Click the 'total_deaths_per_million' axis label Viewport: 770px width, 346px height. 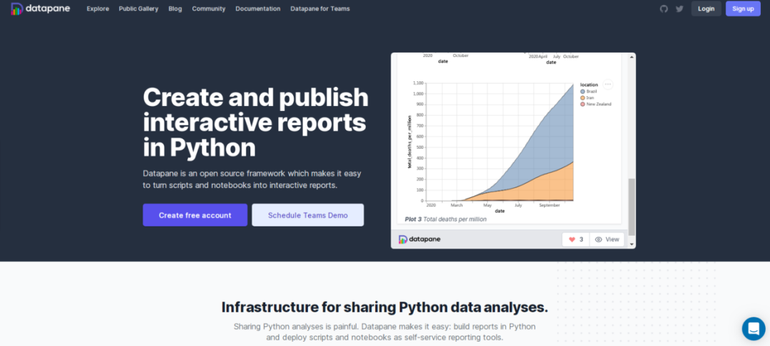pos(409,142)
